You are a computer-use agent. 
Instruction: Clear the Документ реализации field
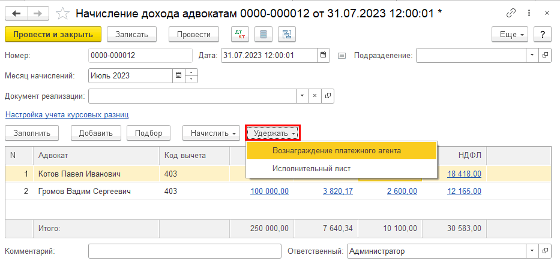tap(316, 96)
